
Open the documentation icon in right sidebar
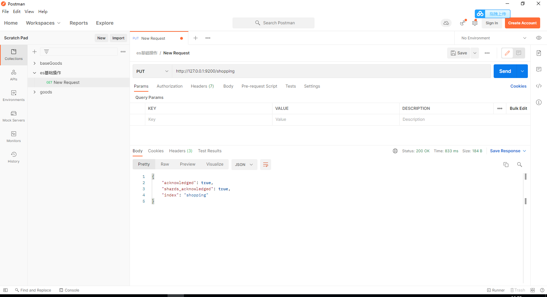tap(539, 53)
